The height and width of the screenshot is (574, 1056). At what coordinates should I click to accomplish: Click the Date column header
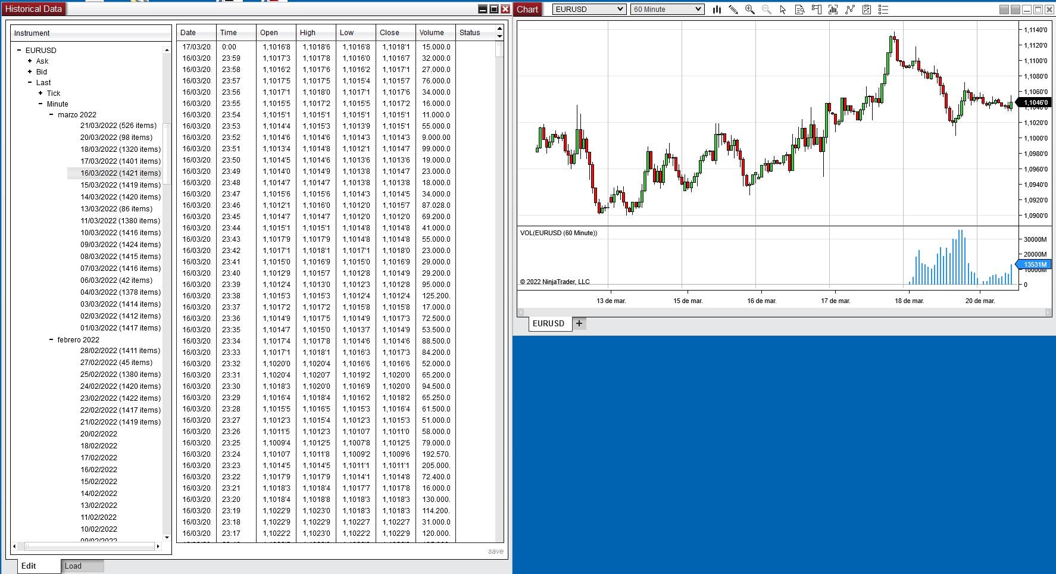(196, 33)
